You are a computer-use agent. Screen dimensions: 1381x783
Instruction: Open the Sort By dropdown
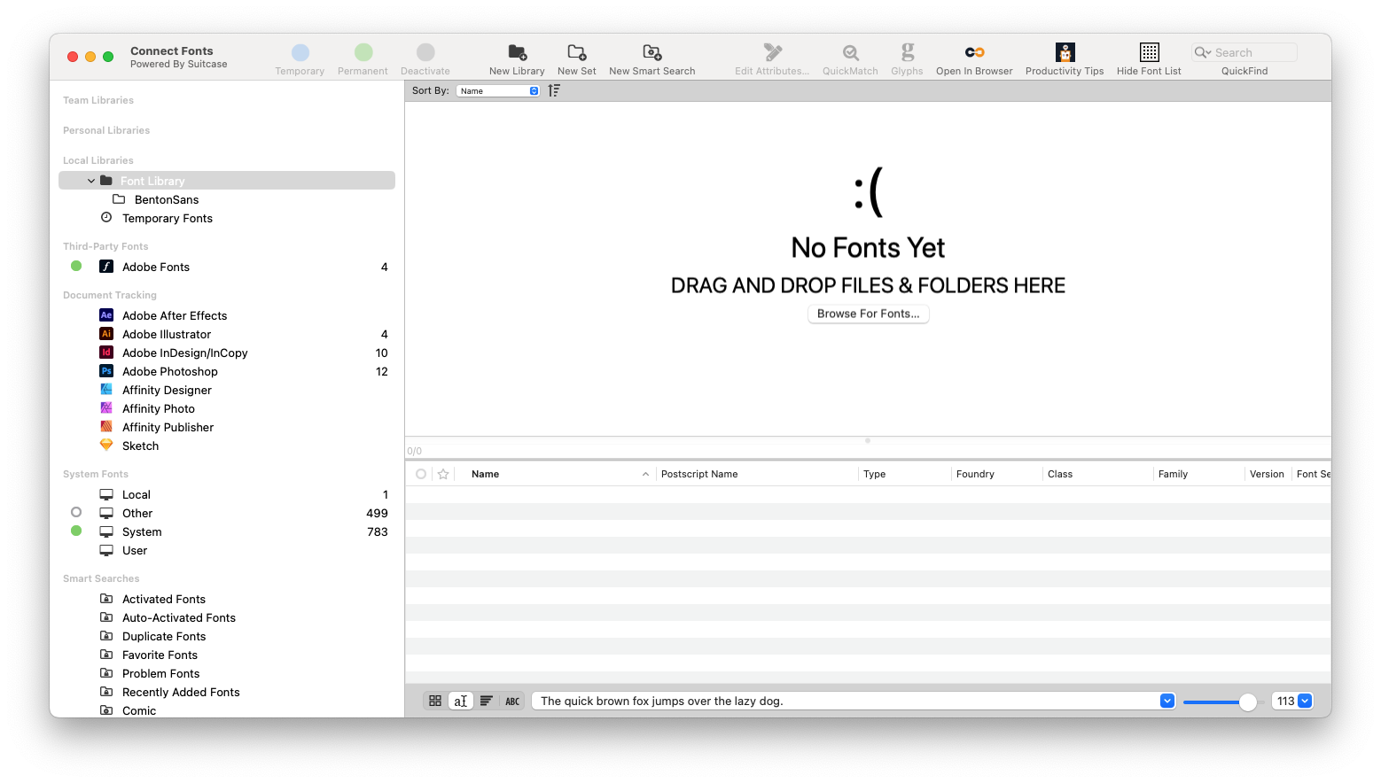(497, 89)
